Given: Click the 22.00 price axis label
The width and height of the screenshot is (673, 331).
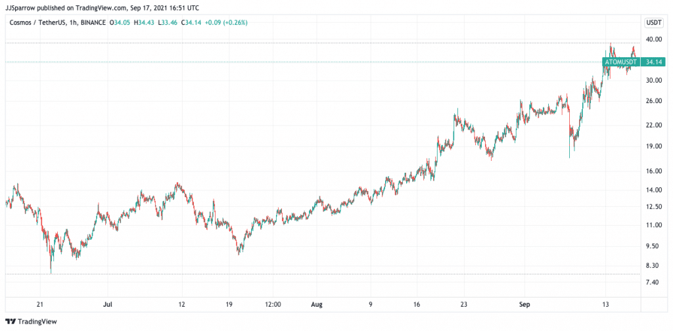Looking at the screenshot, I should (x=654, y=125).
